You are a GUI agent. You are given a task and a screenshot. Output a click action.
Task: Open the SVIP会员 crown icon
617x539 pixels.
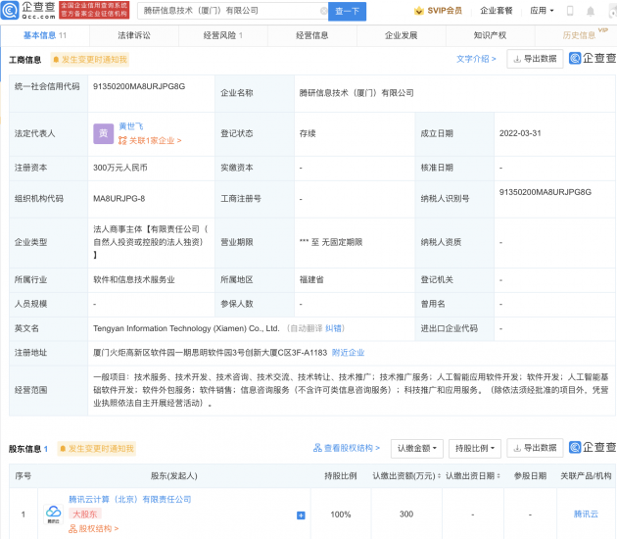pos(419,11)
